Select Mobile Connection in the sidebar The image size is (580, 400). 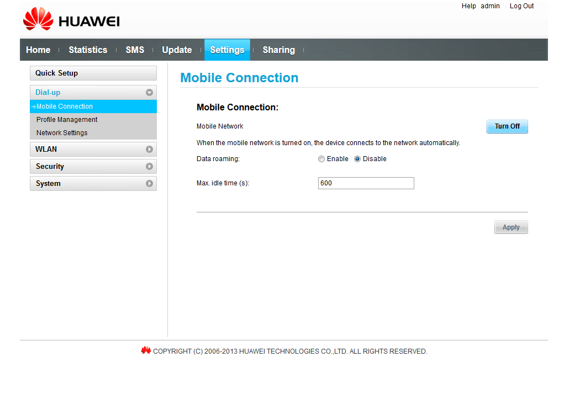click(x=93, y=106)
